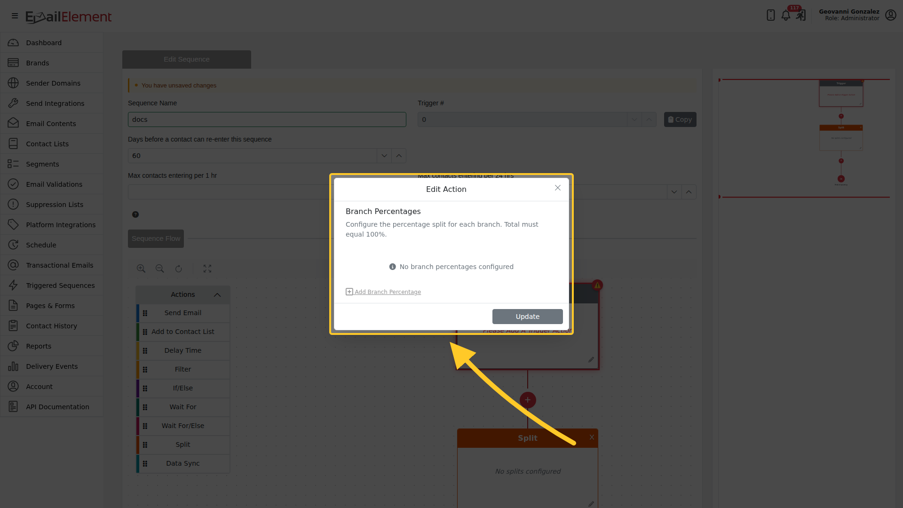903x508 pixels.
Task: Click Add Branch Percentage link
Action: coord(383,292)
